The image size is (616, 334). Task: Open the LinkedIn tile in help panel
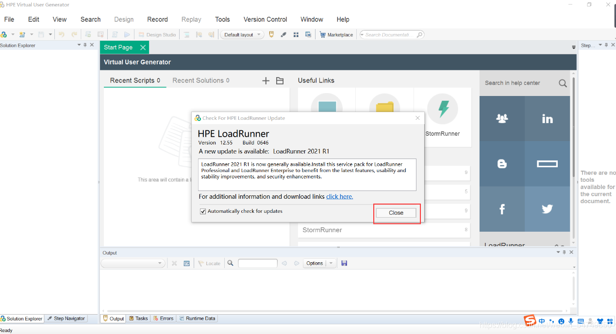547,119
